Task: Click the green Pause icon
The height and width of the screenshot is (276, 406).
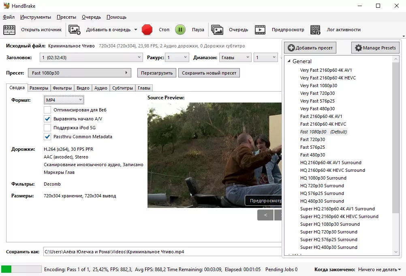Action: [x=180, y=30]
